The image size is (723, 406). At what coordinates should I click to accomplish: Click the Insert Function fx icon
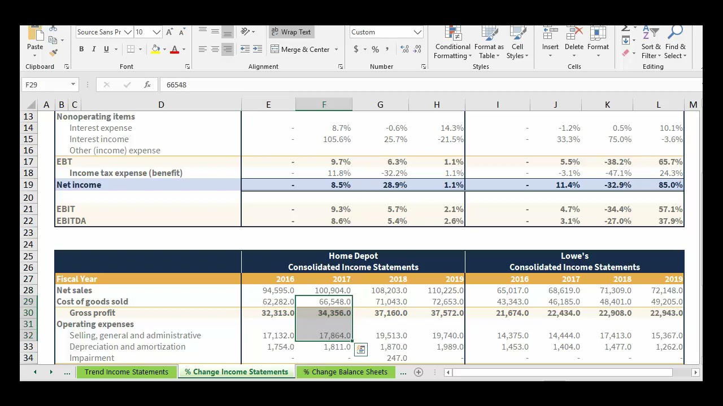pyautogui.click(x=147, y=85)
